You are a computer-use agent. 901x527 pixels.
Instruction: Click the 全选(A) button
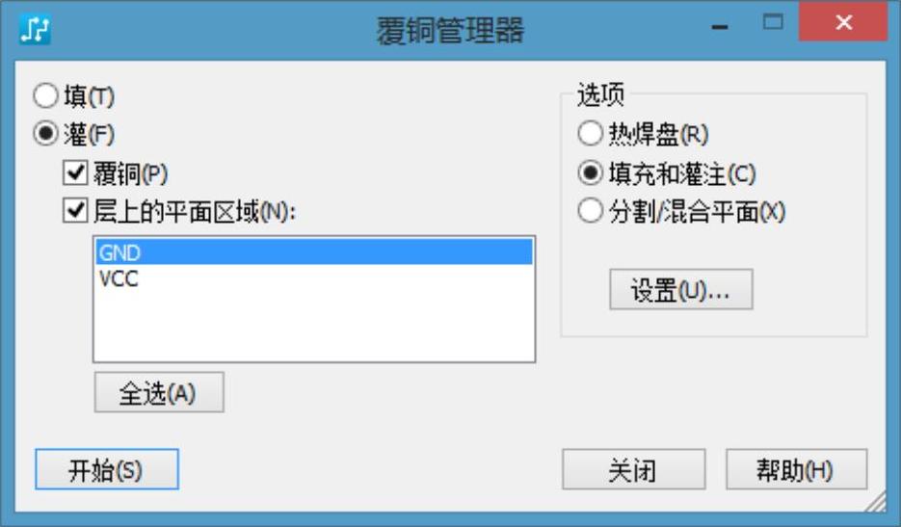[x=159, y=392]
